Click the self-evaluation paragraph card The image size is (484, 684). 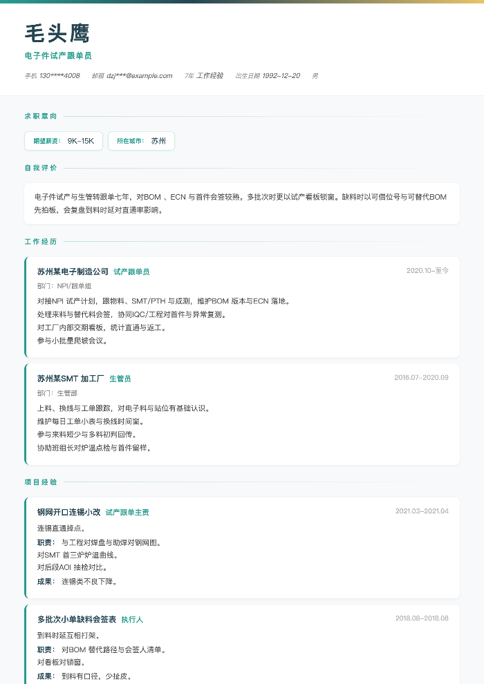242,204
